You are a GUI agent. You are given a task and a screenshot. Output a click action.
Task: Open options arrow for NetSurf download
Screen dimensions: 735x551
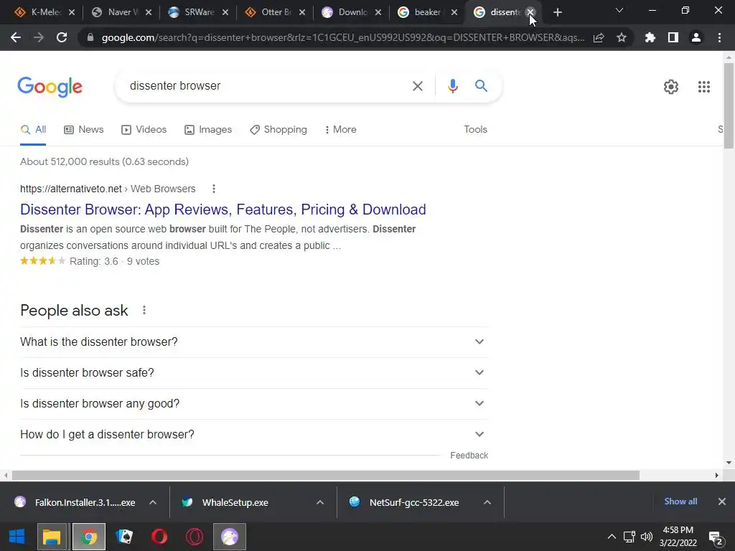click(487, 503)
